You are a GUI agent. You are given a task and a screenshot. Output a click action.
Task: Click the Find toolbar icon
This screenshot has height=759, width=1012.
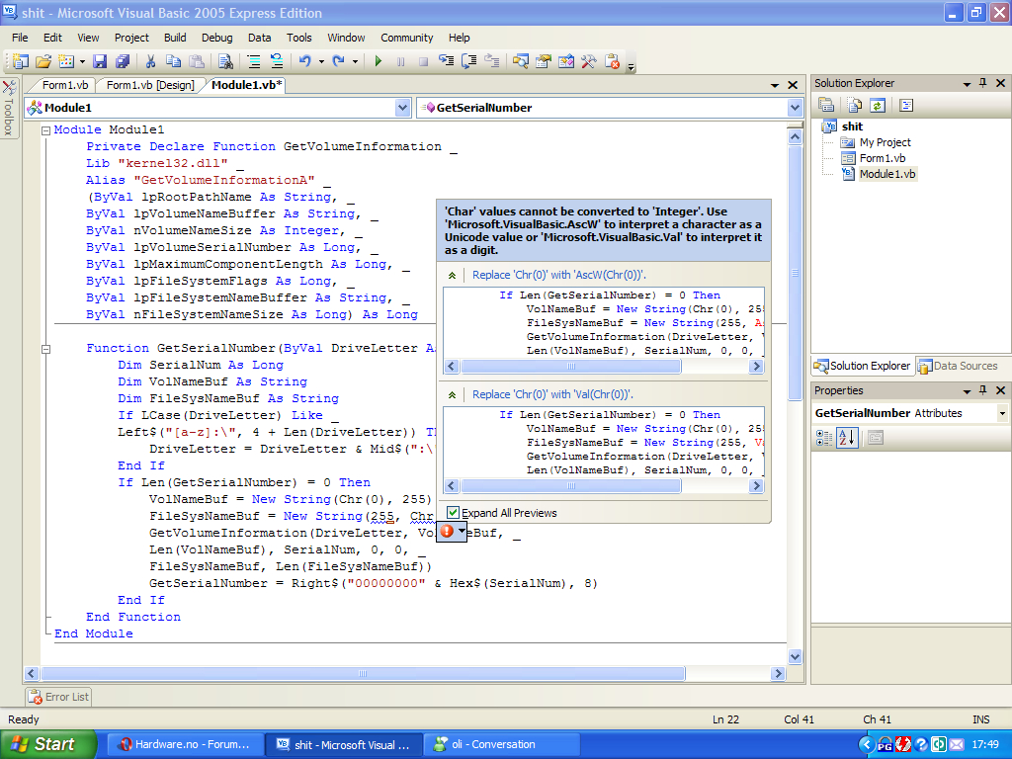point(225,61)
